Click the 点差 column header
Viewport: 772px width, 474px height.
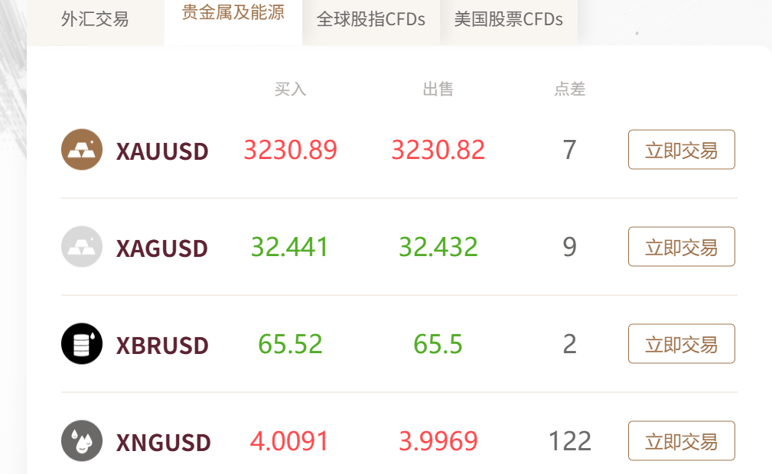[570, 89]
